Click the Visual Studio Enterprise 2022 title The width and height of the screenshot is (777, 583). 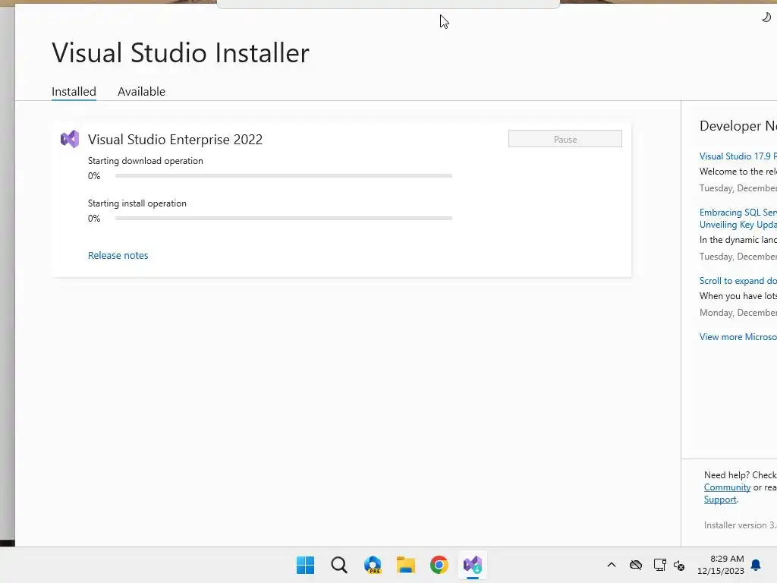click(175, 140)
